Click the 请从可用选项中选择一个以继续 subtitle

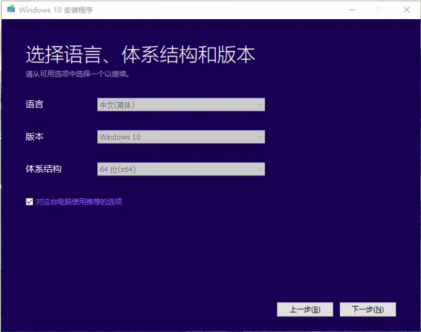tap(78, 74)
